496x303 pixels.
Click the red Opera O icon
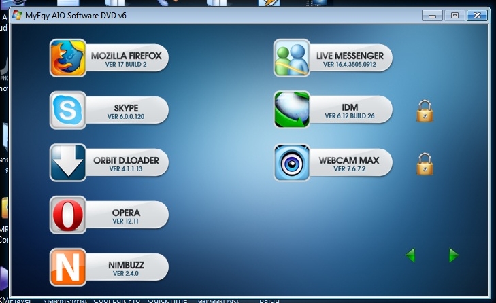tap(67, 215)
